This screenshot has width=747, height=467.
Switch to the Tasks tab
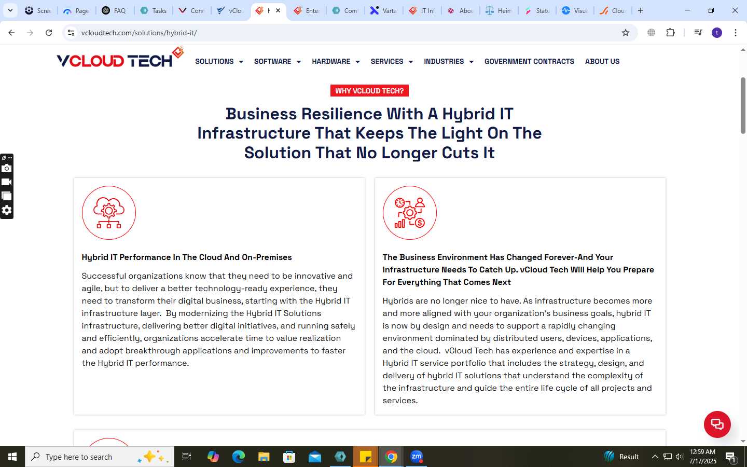(154, 10)
